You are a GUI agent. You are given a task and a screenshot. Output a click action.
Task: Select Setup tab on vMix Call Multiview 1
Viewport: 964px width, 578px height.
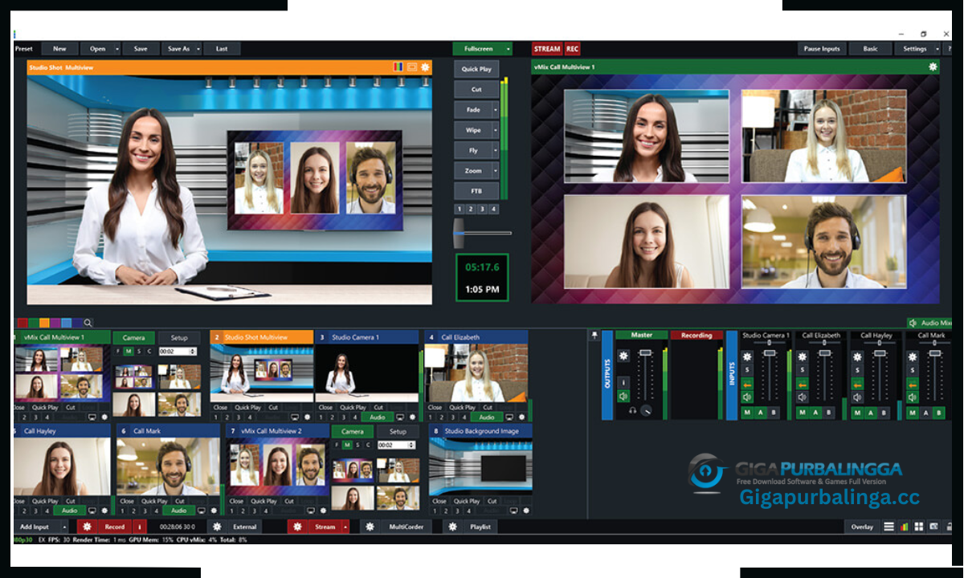coord(178,338)
